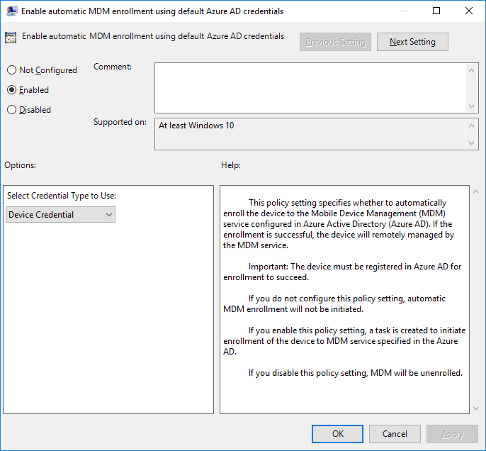This screenshot has width=486, height=451.
Task: Click the window icon in title bar
Action: click(x=12, y=11)
